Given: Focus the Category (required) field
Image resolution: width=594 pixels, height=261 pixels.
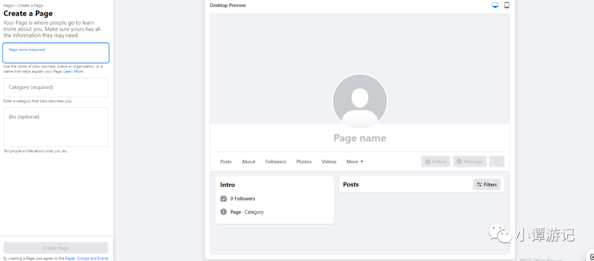Looking at the screenshot, I should [56, 87].
